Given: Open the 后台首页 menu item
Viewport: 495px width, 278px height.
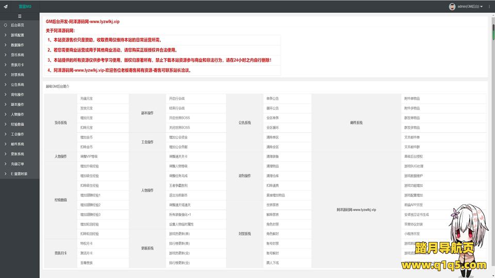Looking at the screenshot, I should [x=18, y=25].
